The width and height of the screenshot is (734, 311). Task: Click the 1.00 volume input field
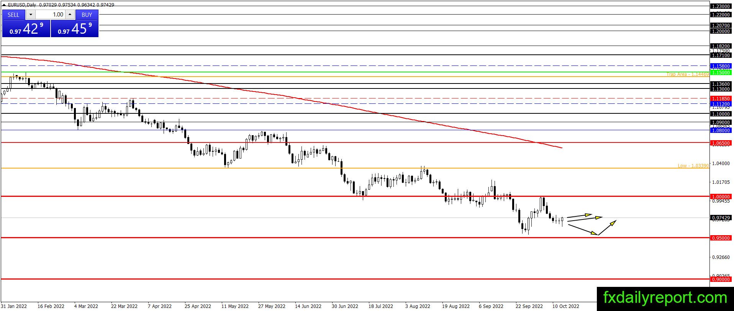click(x=51, y=15)
